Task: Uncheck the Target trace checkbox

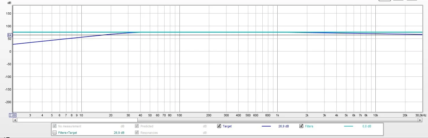Action: [219, 126]
